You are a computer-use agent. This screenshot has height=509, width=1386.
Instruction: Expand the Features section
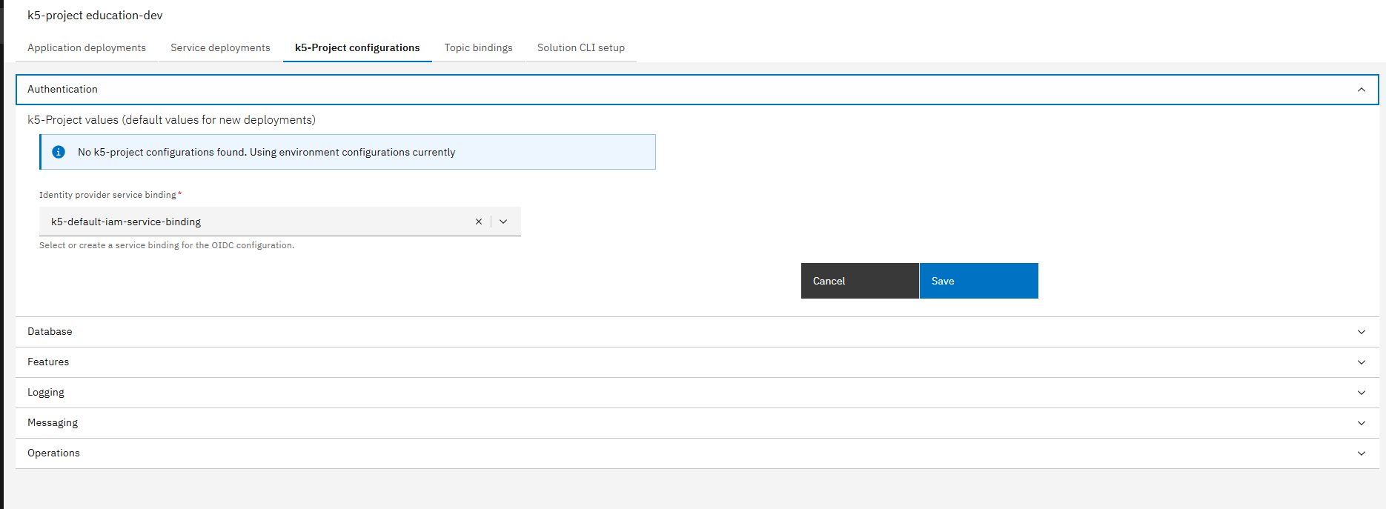[x=697, y=362]
